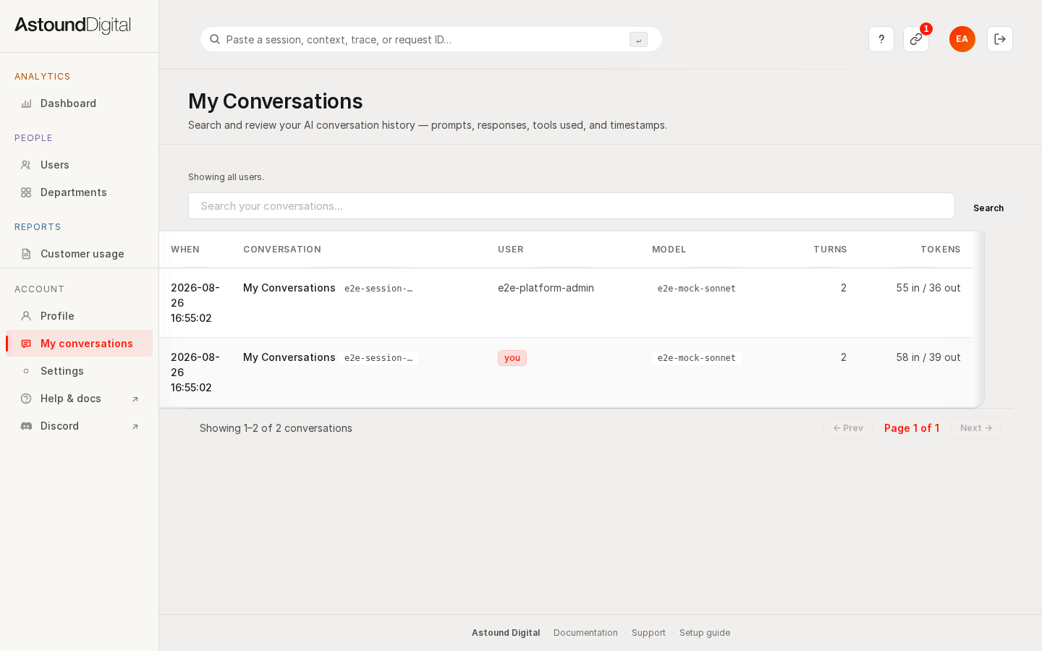The image size is (1042, 651).
Task: Open Discord link in sidebar
Action: [80, 426]
